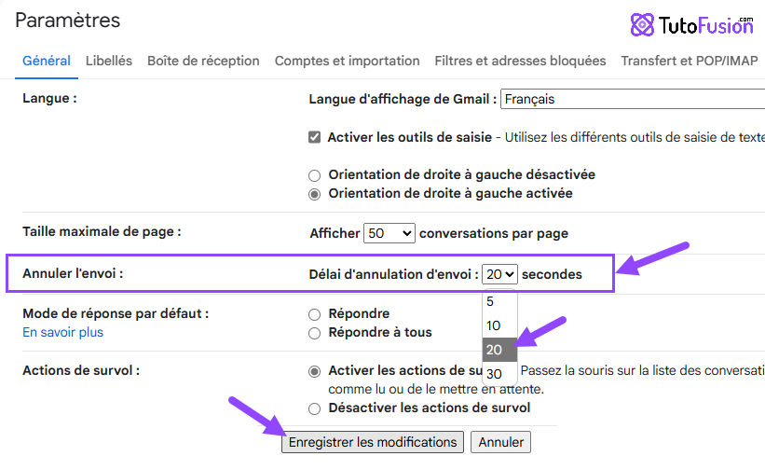Click Enregistrer les modifications button

[x=373, y=442]
